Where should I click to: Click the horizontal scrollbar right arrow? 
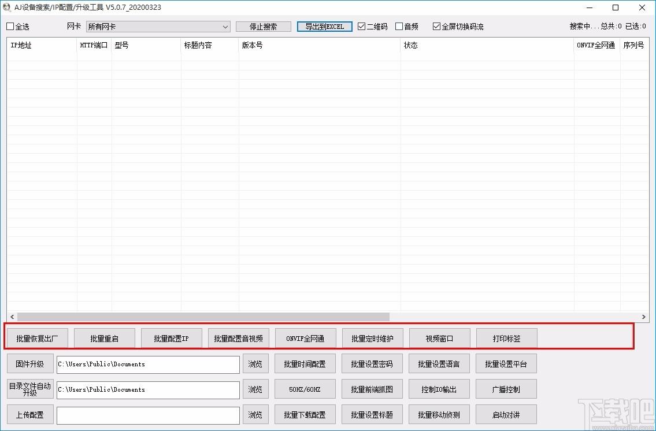click(x=644, y=317)
